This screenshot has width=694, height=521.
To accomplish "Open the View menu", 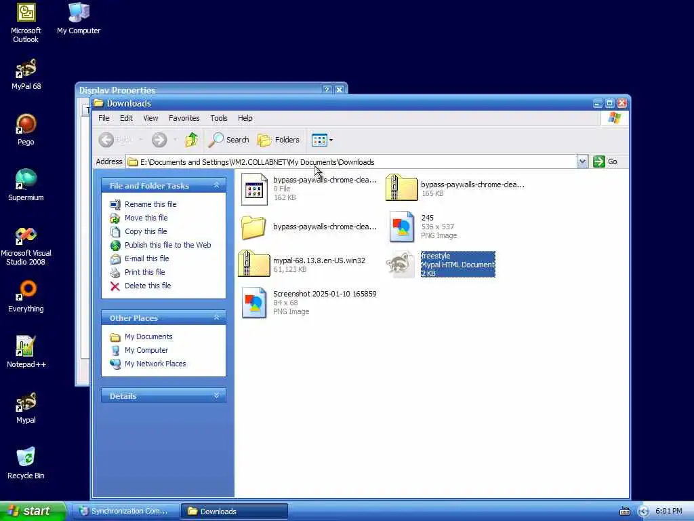I will coord(150,118).
